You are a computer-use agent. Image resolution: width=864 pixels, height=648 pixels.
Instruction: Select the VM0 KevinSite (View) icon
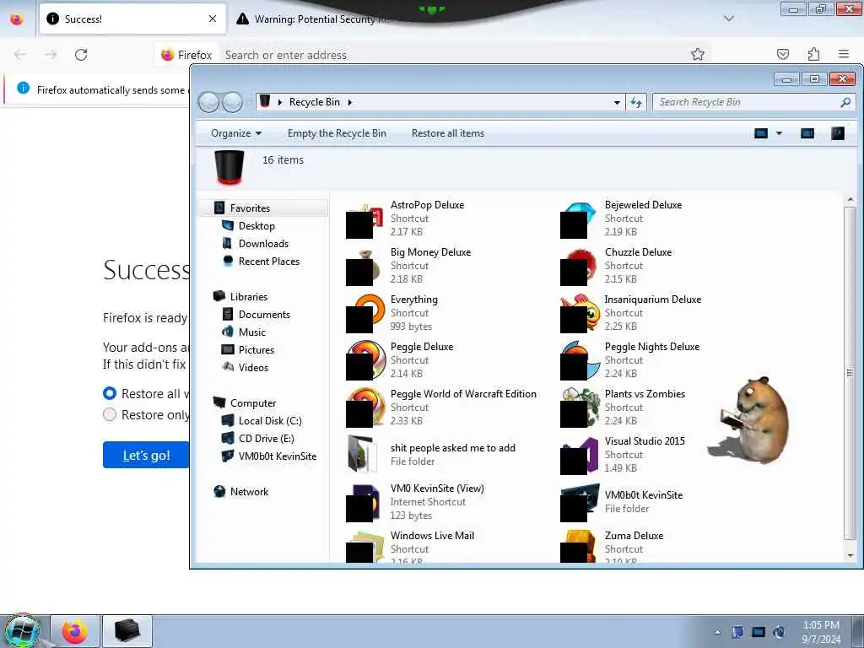coord(364,503)
